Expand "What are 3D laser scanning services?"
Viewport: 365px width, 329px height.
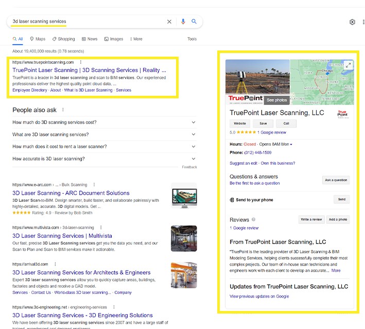pyautogui.click(x=194, y=134)
